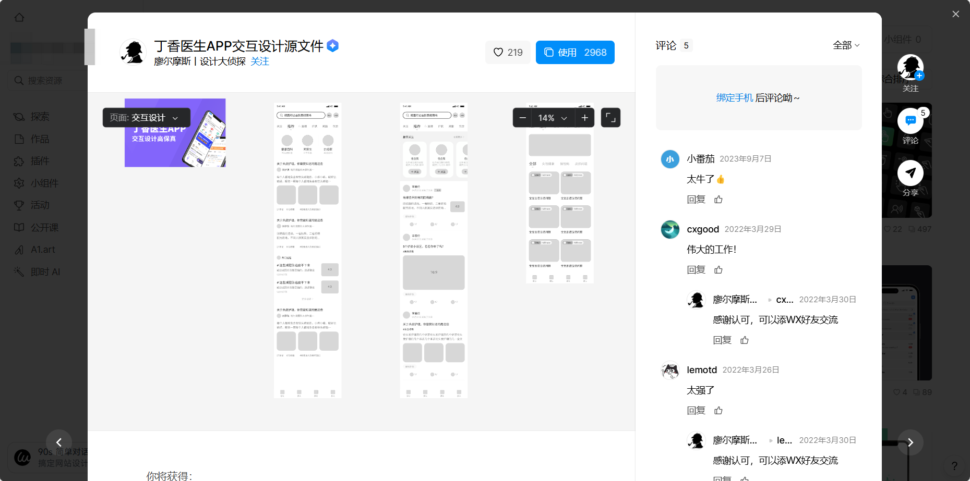970x481 pixels.
Task: Click the author name 廖尔摩斯 | 设计大侦探
Action: [x=199, y=61]
